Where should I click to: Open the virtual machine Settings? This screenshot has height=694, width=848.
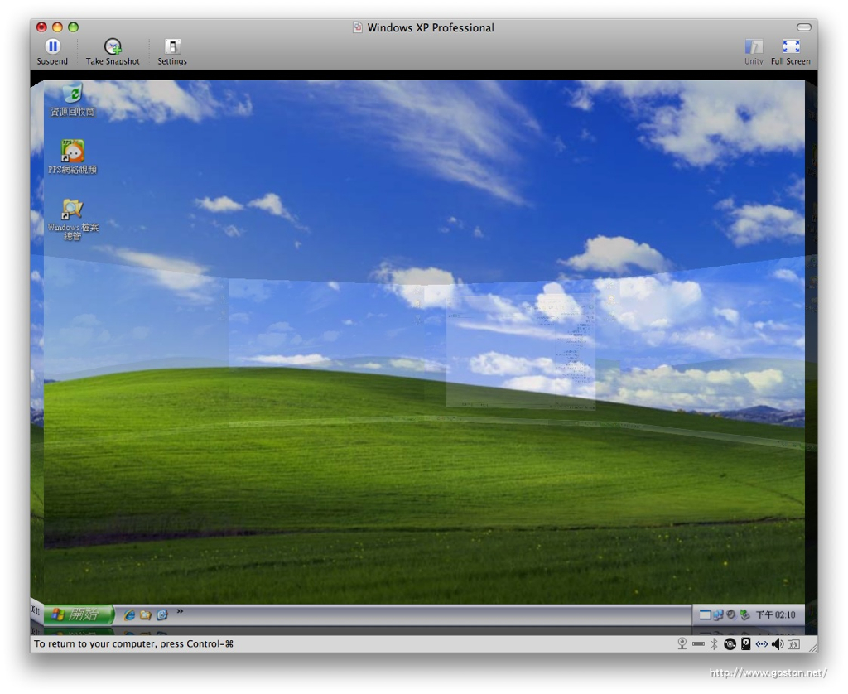pyautogui.click(x=172, y=52)
